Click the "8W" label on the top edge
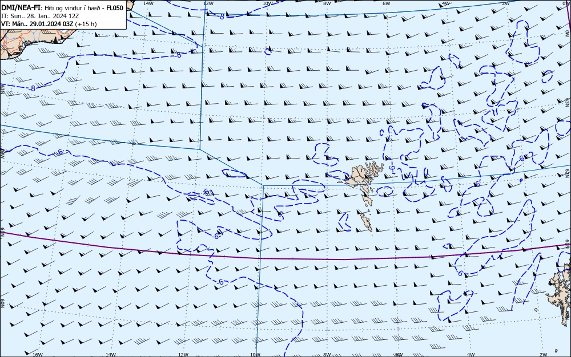Screen dimensions: 571x357 coord(327,3)
